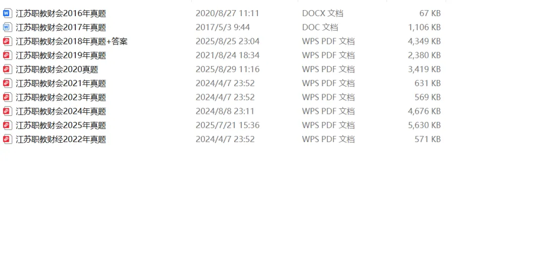Click the PDF icon beside 江苏职教财经2022年真题
Image resolution: width=545 pixels, height=261 pixels.
(7, 140)
